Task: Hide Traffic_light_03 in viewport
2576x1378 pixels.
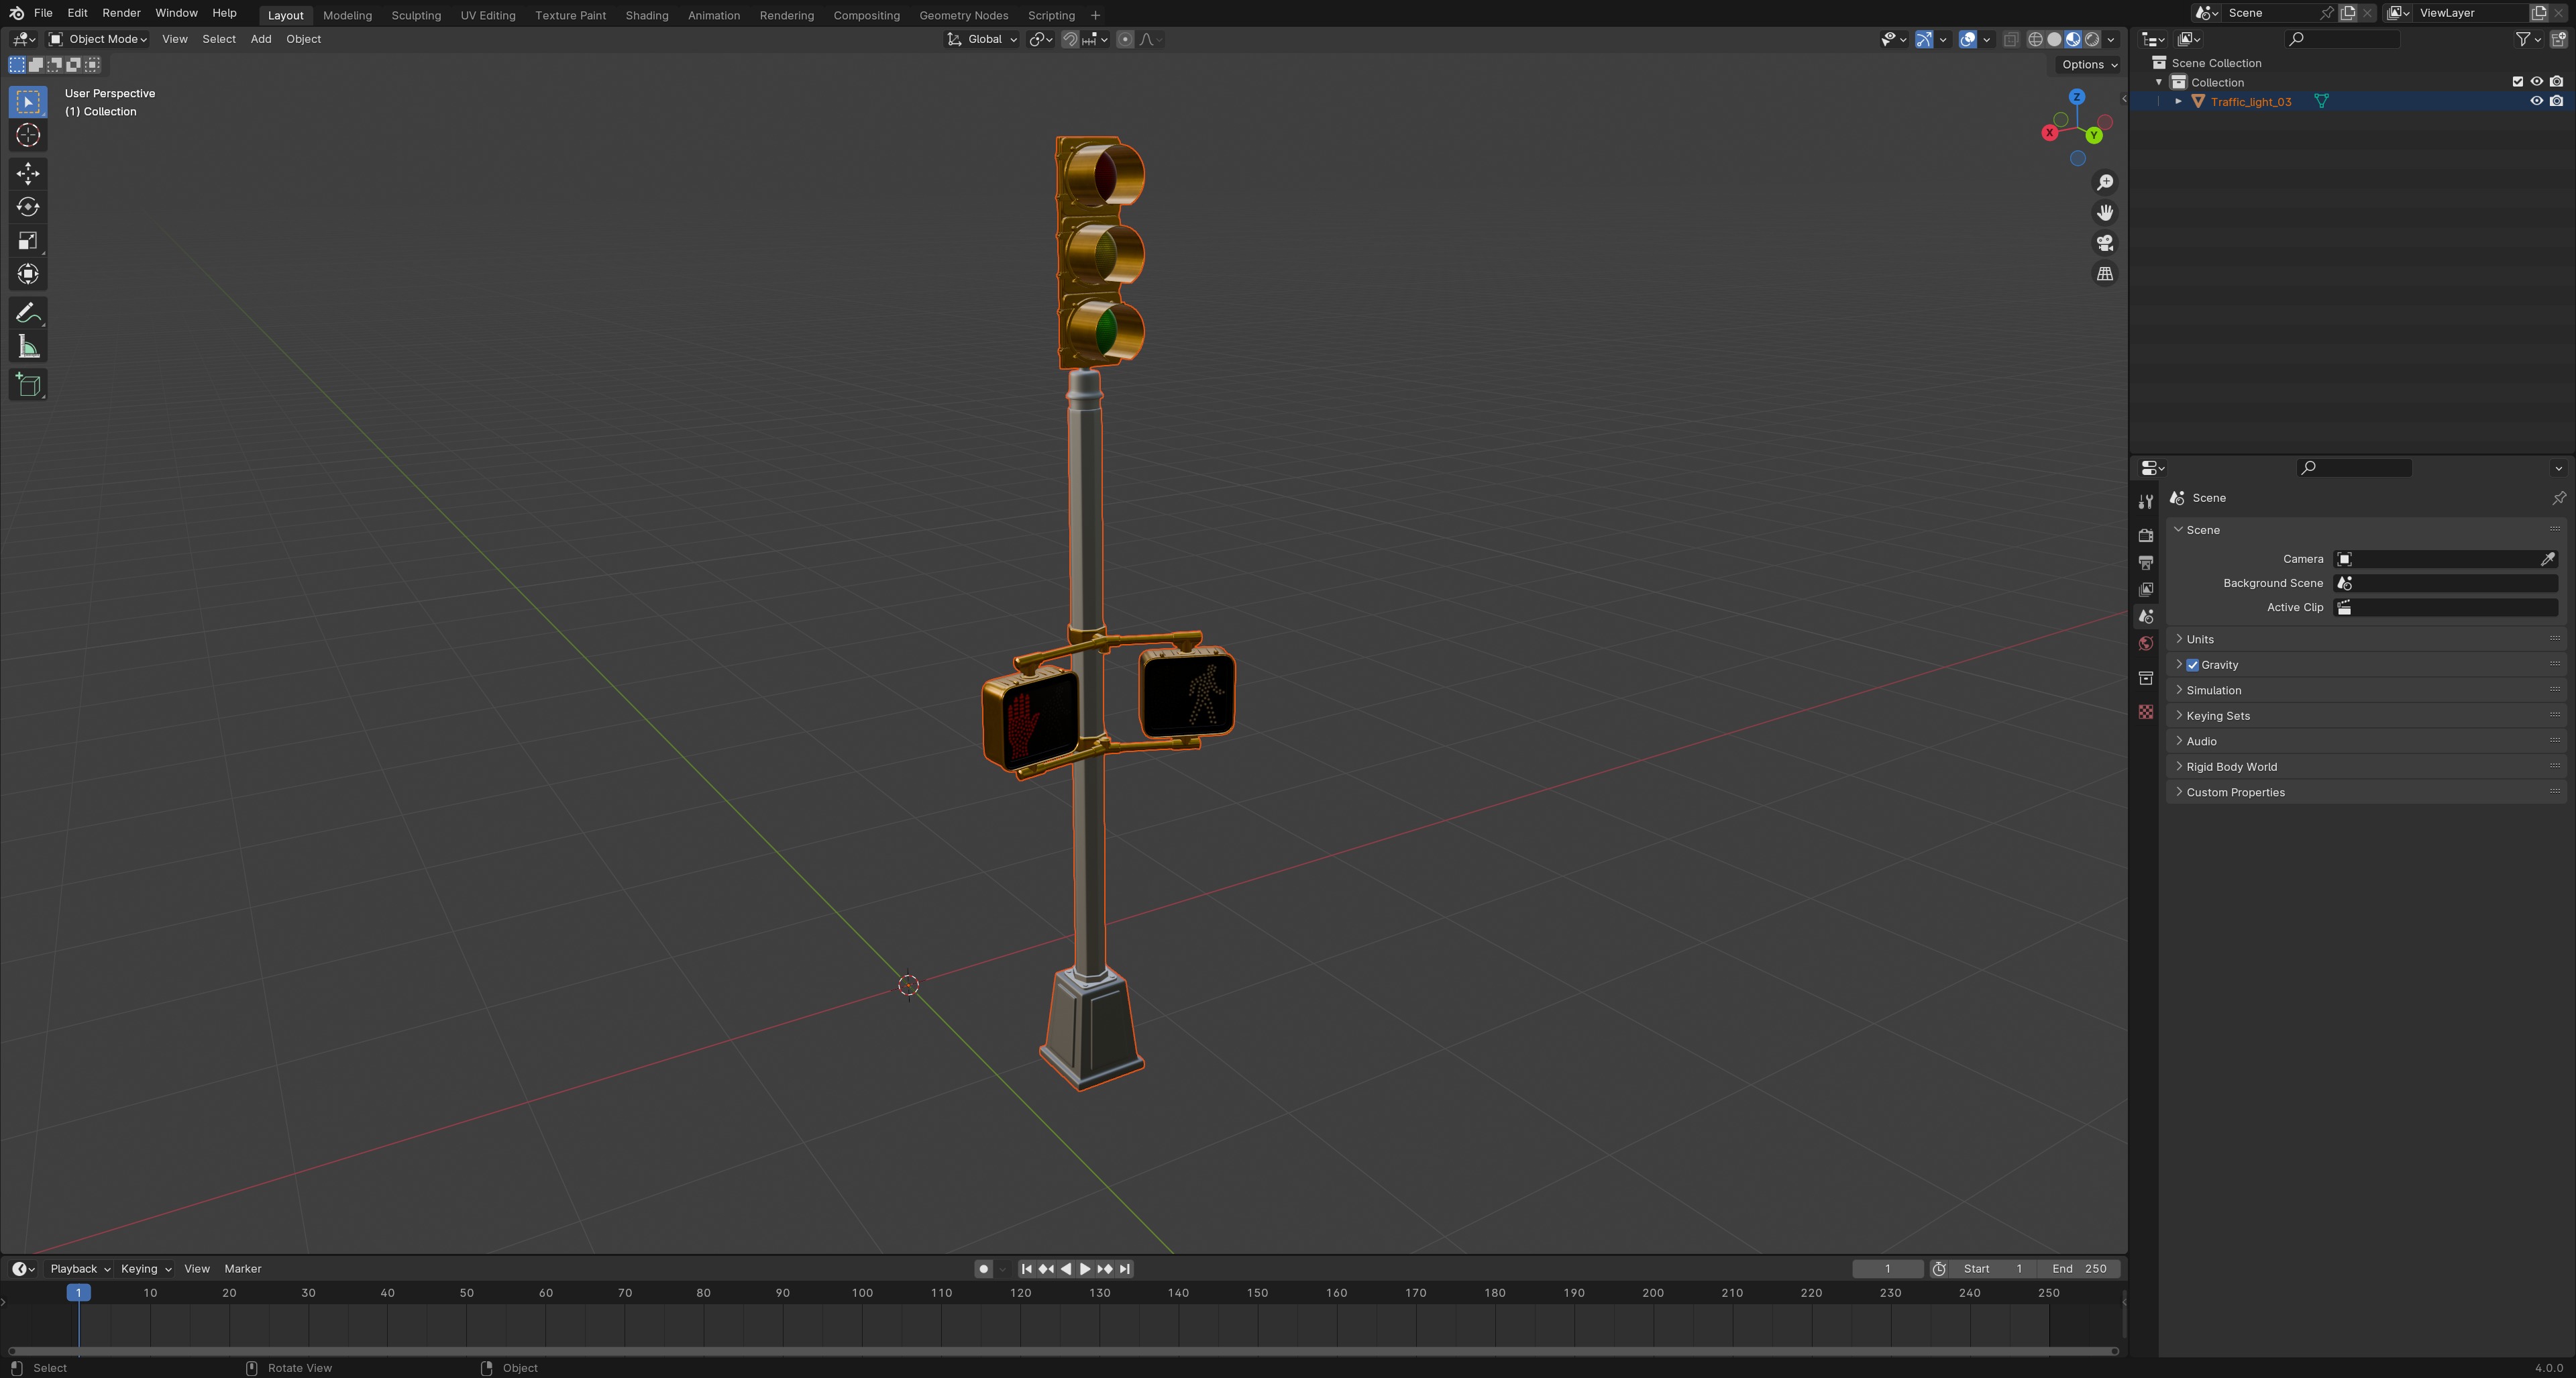Action: click(x=2536, y=101)
